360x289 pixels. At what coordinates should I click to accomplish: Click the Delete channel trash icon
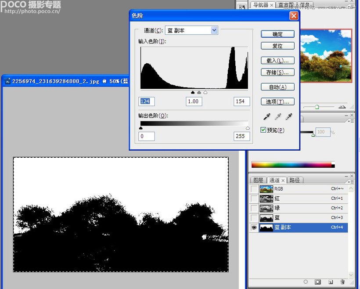[342, 282]
